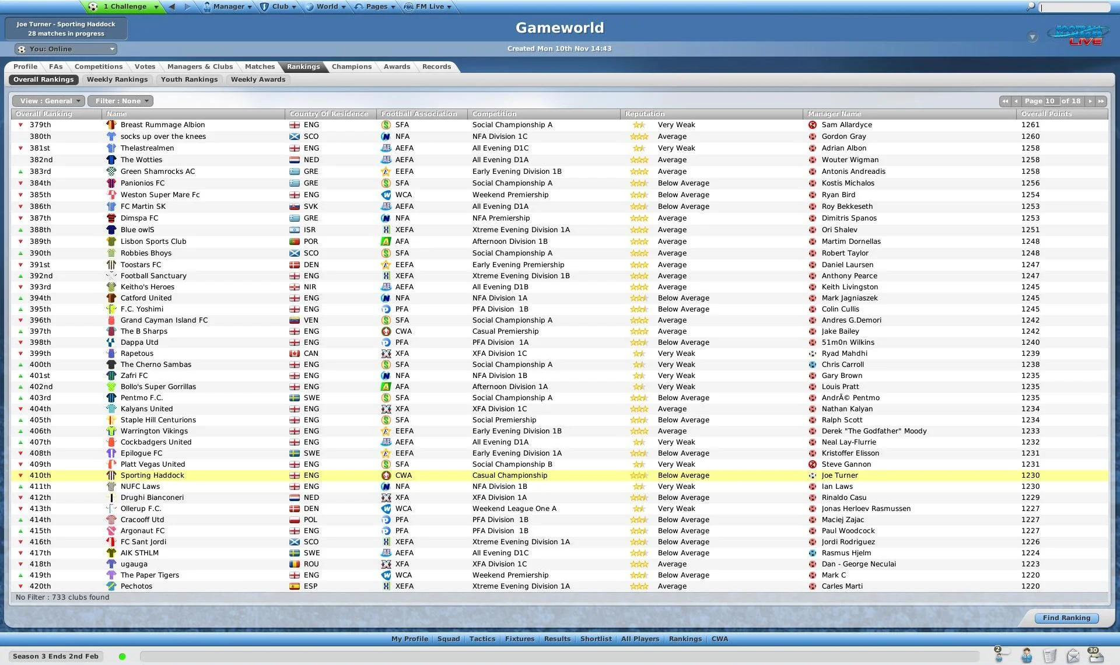Open the Filter: None dropdown
This screenshot has height=665, width=1120.
120,100
